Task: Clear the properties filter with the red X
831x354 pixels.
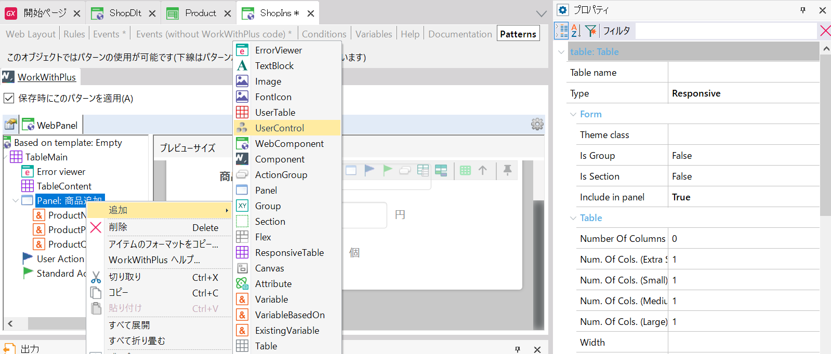Action: (825, 31)
